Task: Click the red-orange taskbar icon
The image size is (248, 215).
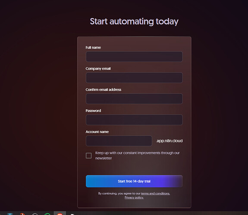Action: [22, 214]
